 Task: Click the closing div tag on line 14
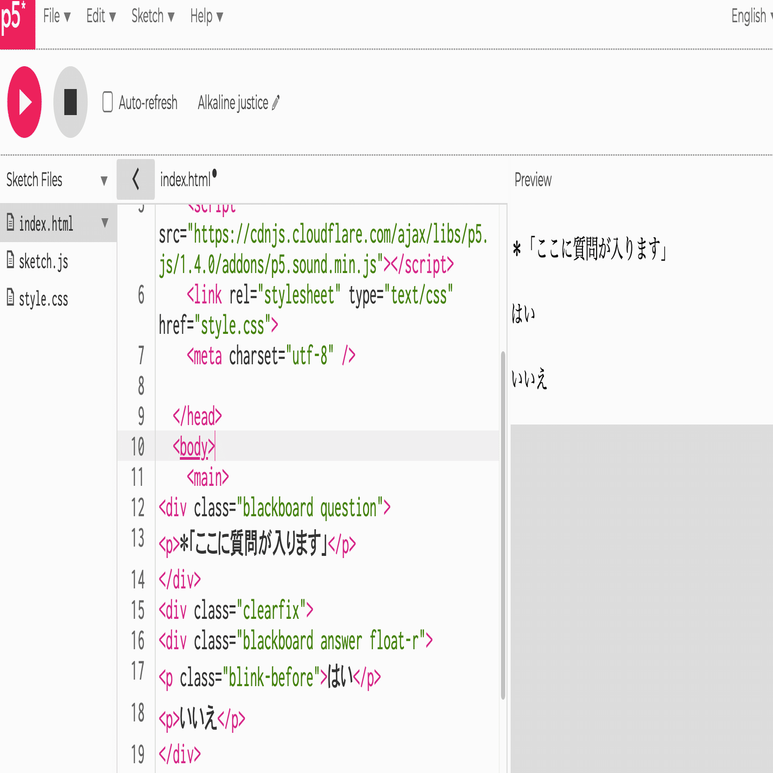pos(180,580)
